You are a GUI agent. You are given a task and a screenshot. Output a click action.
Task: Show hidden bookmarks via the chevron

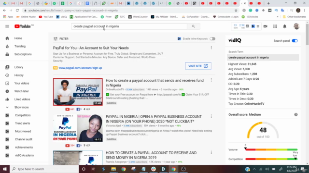(278, 17)
